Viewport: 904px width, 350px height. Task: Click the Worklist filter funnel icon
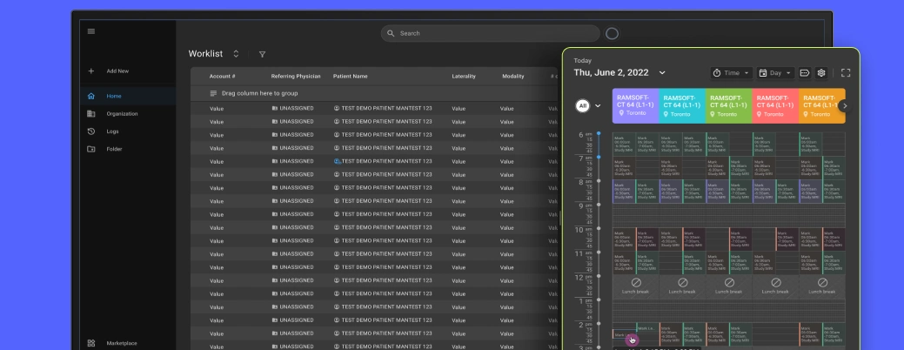(x=262, y=54)
